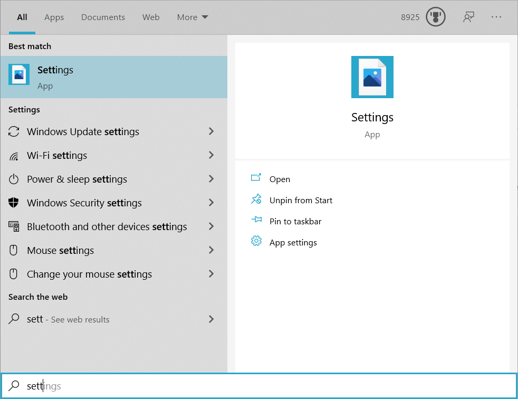Open the rewards trophy badge icon
Screen dimensions: 518x399
435,17
